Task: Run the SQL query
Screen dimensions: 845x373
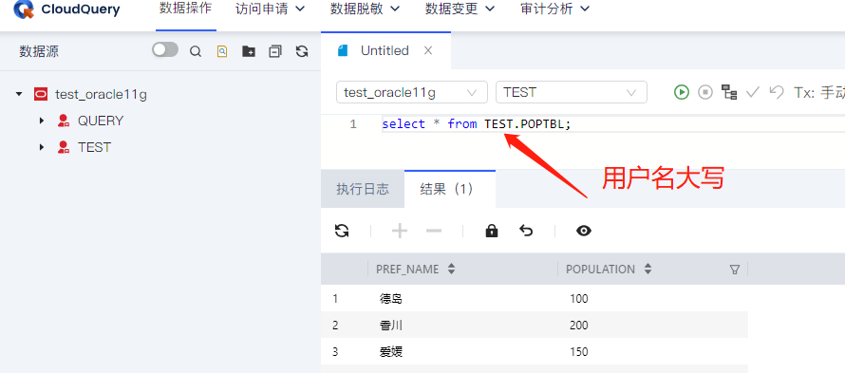Action: click(x=682, y=92)
